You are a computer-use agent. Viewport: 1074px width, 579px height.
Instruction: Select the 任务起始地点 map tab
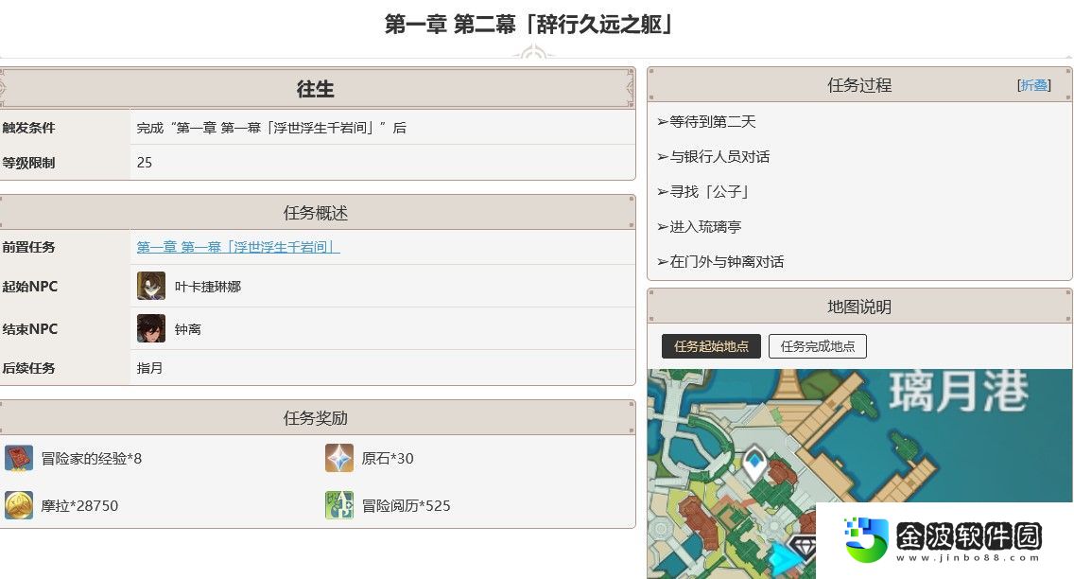(x=711, y=346)
